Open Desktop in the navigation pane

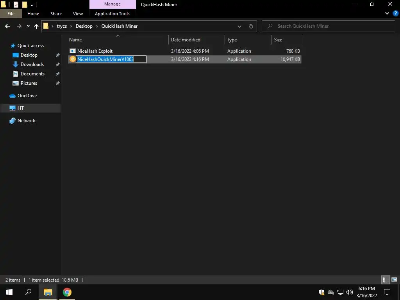pos(29,55)
